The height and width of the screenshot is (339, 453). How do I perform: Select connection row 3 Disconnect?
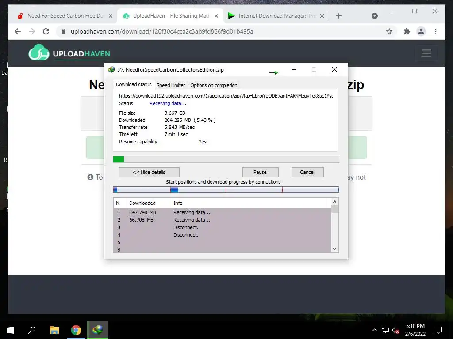(222, 227)
